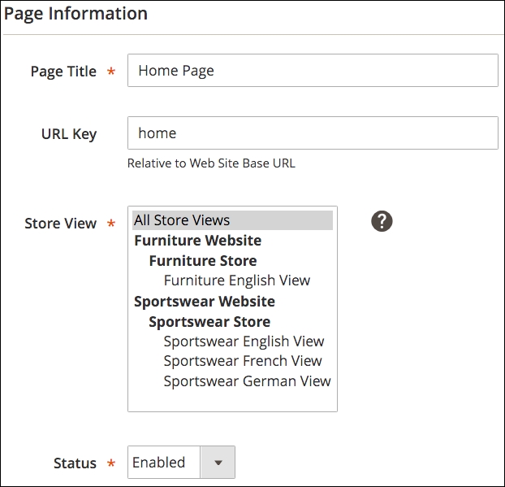Image resolution: width=505 pixels, height=487 pixels.
Task: Click the URL Key field label
Action: point(69,134)
